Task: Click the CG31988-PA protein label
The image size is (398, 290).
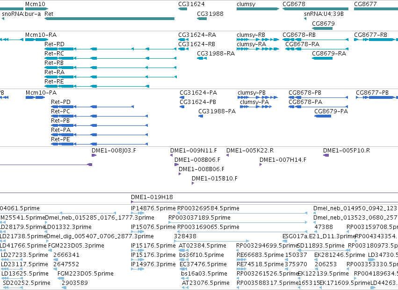Action: coord(217,111)
